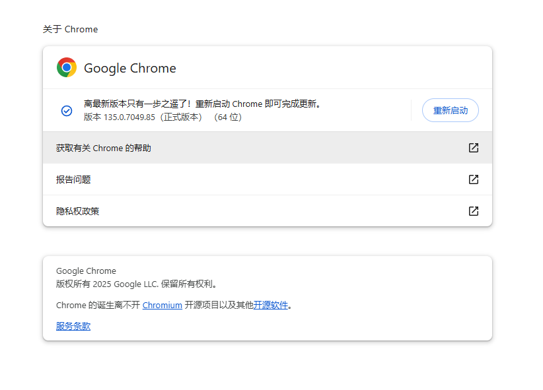543x390 pixels.
Task: Open the 报告问题 row
Action: pyautogui.click(x=268, y=179)
